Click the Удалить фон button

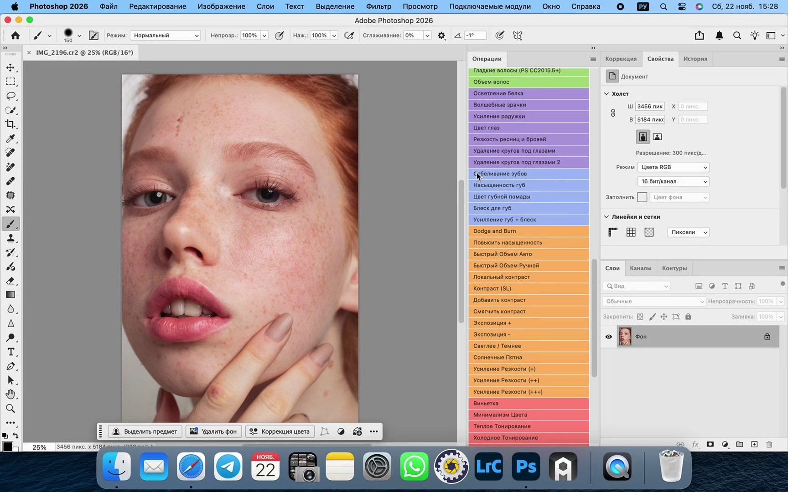click(x=213, y=431)
